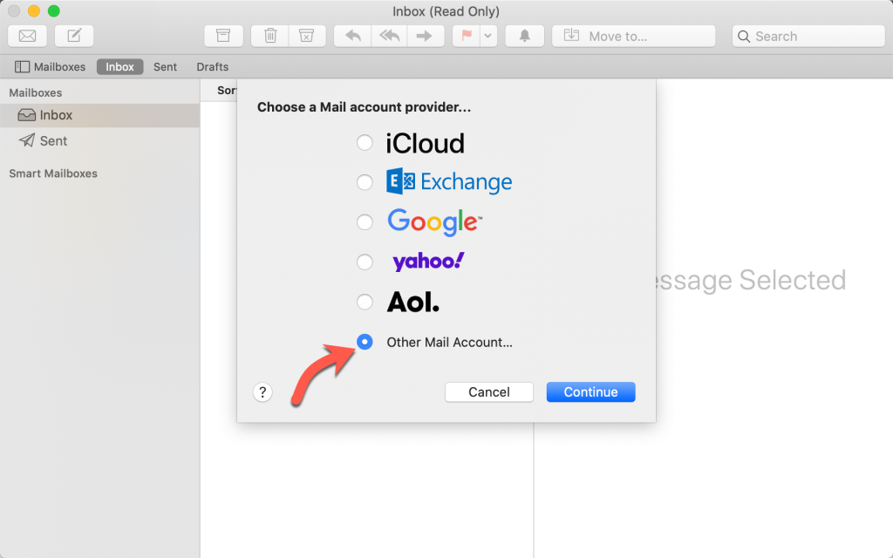Select the iCloud radio button
This screenshot has width=893, height=558.
(365, 142)
